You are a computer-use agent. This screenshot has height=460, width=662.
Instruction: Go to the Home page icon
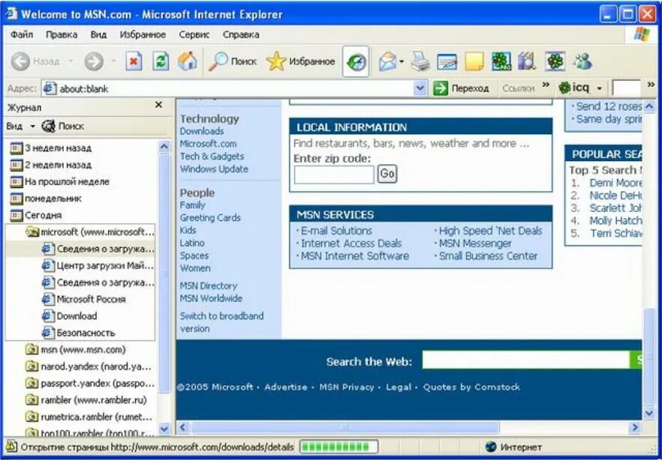click(x=187, y=61)
